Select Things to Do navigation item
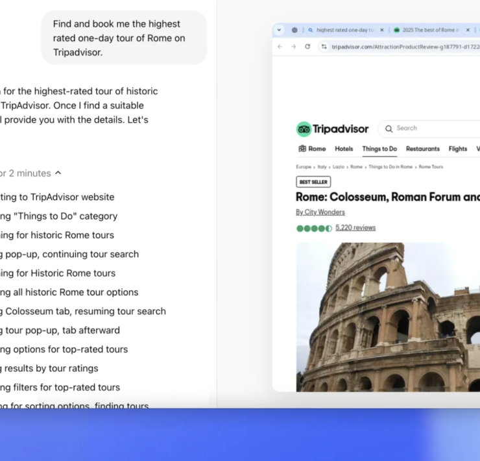 (379, 149)
